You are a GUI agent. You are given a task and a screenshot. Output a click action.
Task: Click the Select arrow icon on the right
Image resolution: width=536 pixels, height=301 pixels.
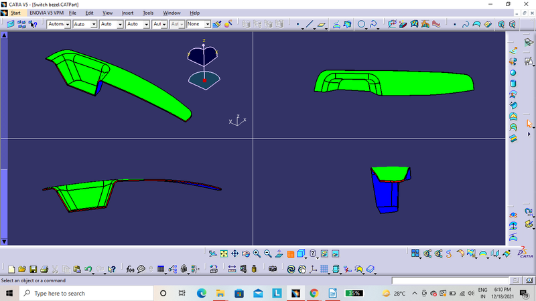(529, 124)
